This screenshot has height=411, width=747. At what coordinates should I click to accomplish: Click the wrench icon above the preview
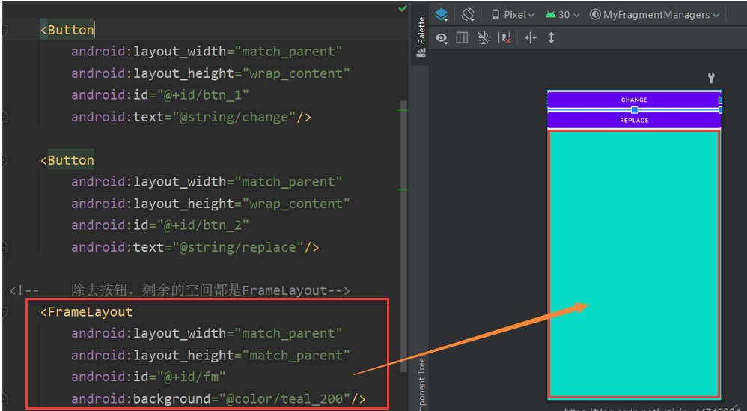tap(711, 77)
